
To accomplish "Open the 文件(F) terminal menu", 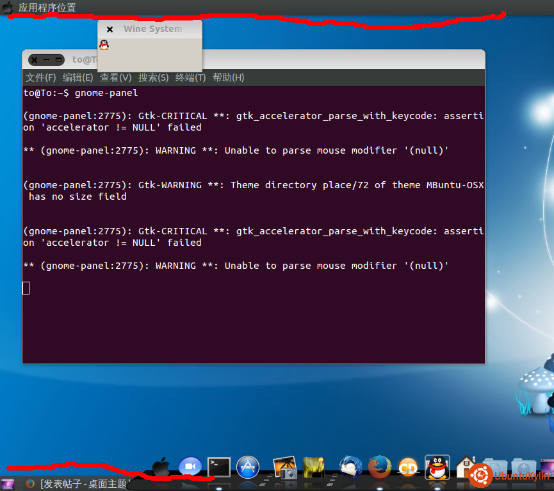I will point(40,77).
